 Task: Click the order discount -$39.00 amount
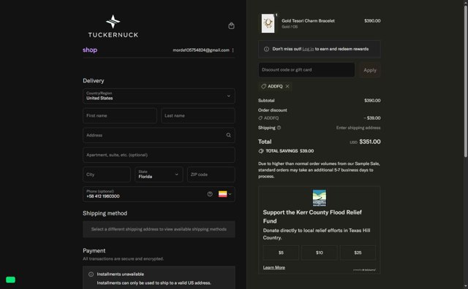click(372, 118)
